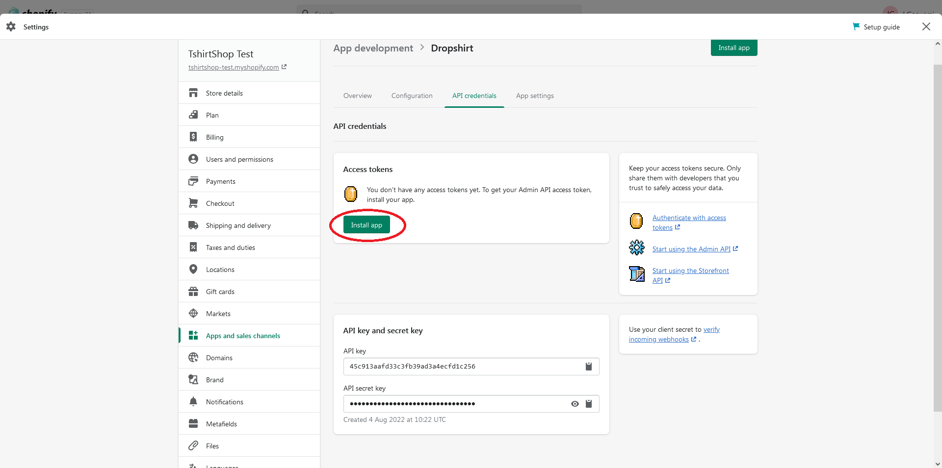
Task: Open Billing settings icon
Action: [x=193, y=137]
